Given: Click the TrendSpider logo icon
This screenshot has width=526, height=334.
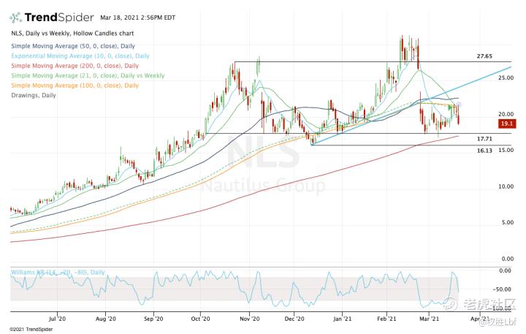Looking at the screenshot, I should 16,18.
